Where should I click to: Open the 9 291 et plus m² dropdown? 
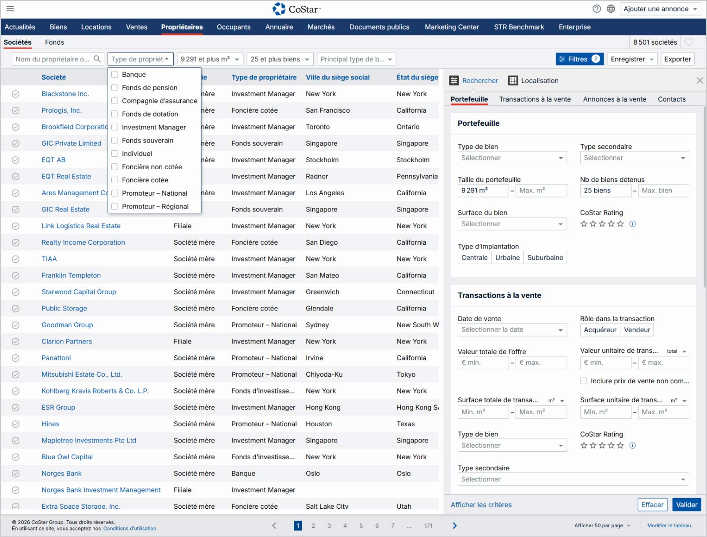tap(210, 59)
